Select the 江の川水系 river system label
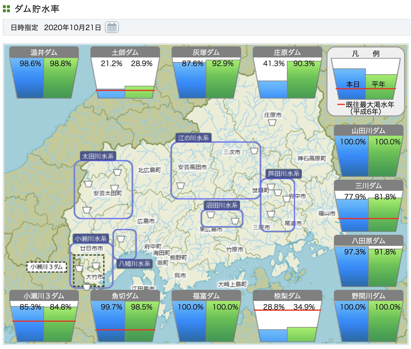The width and height of the screenshot is (411, 349). [x=193, y=138]
